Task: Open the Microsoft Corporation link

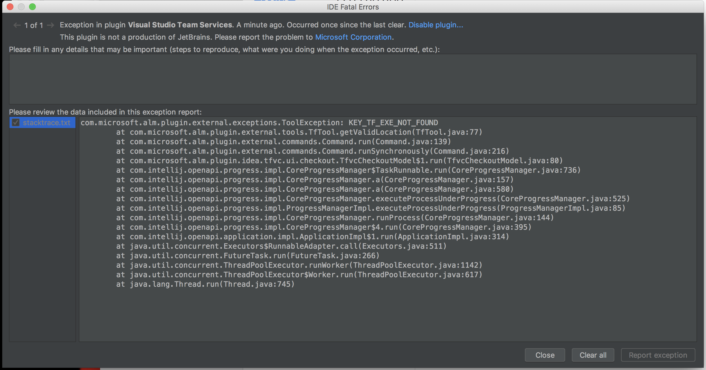Action: click(353, 37)
